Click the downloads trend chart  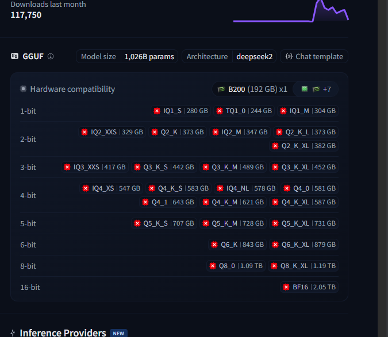click(x=291, y=11)
